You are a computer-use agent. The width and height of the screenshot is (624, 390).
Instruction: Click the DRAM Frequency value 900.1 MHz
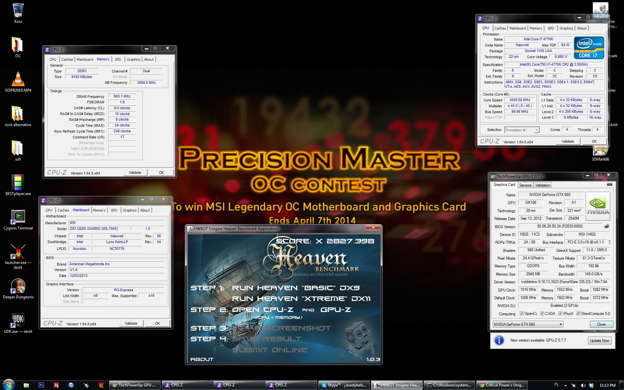pyautogui.click(x=122, y=96)
